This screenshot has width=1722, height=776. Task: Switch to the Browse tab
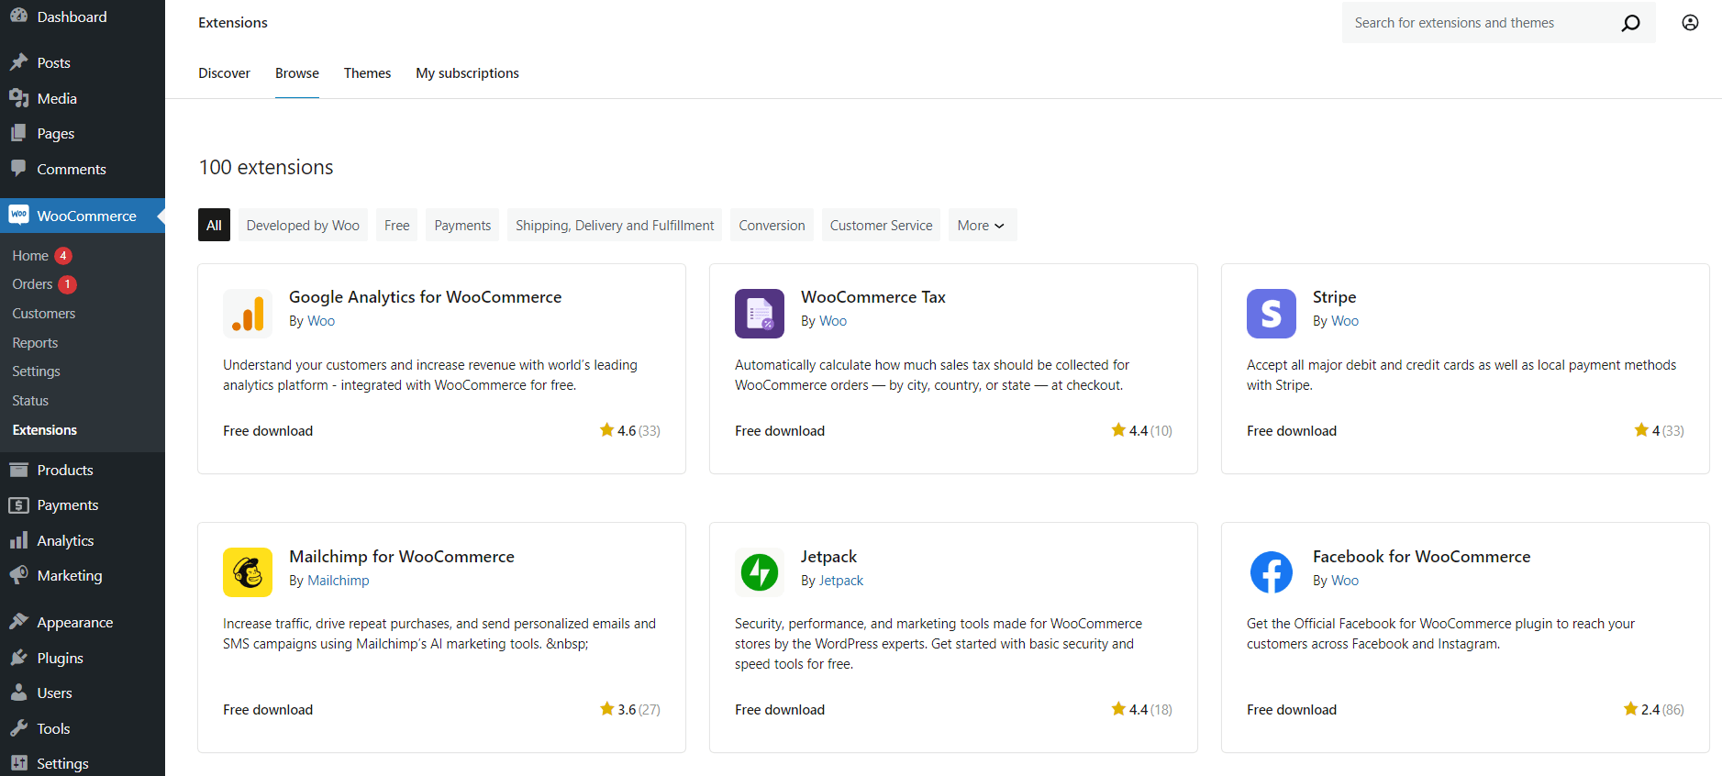coord(297,73)
